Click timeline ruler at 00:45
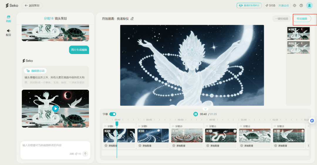317x165 pixels. click(x=149, y=120)
